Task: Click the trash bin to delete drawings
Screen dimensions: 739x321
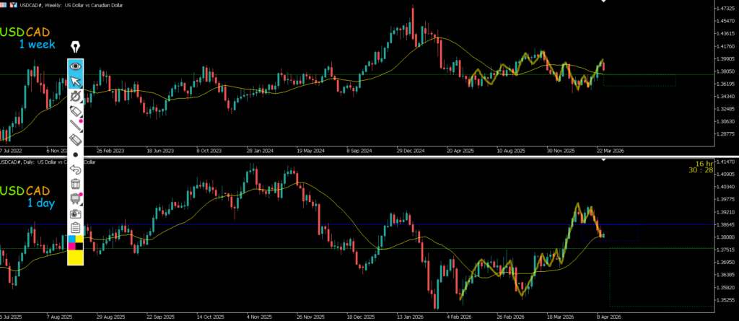Action: pos(76,184)
